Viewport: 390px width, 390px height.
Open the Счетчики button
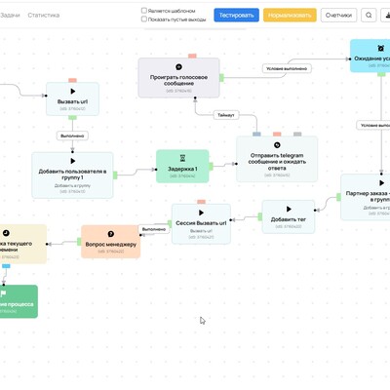tap(338, 16)
